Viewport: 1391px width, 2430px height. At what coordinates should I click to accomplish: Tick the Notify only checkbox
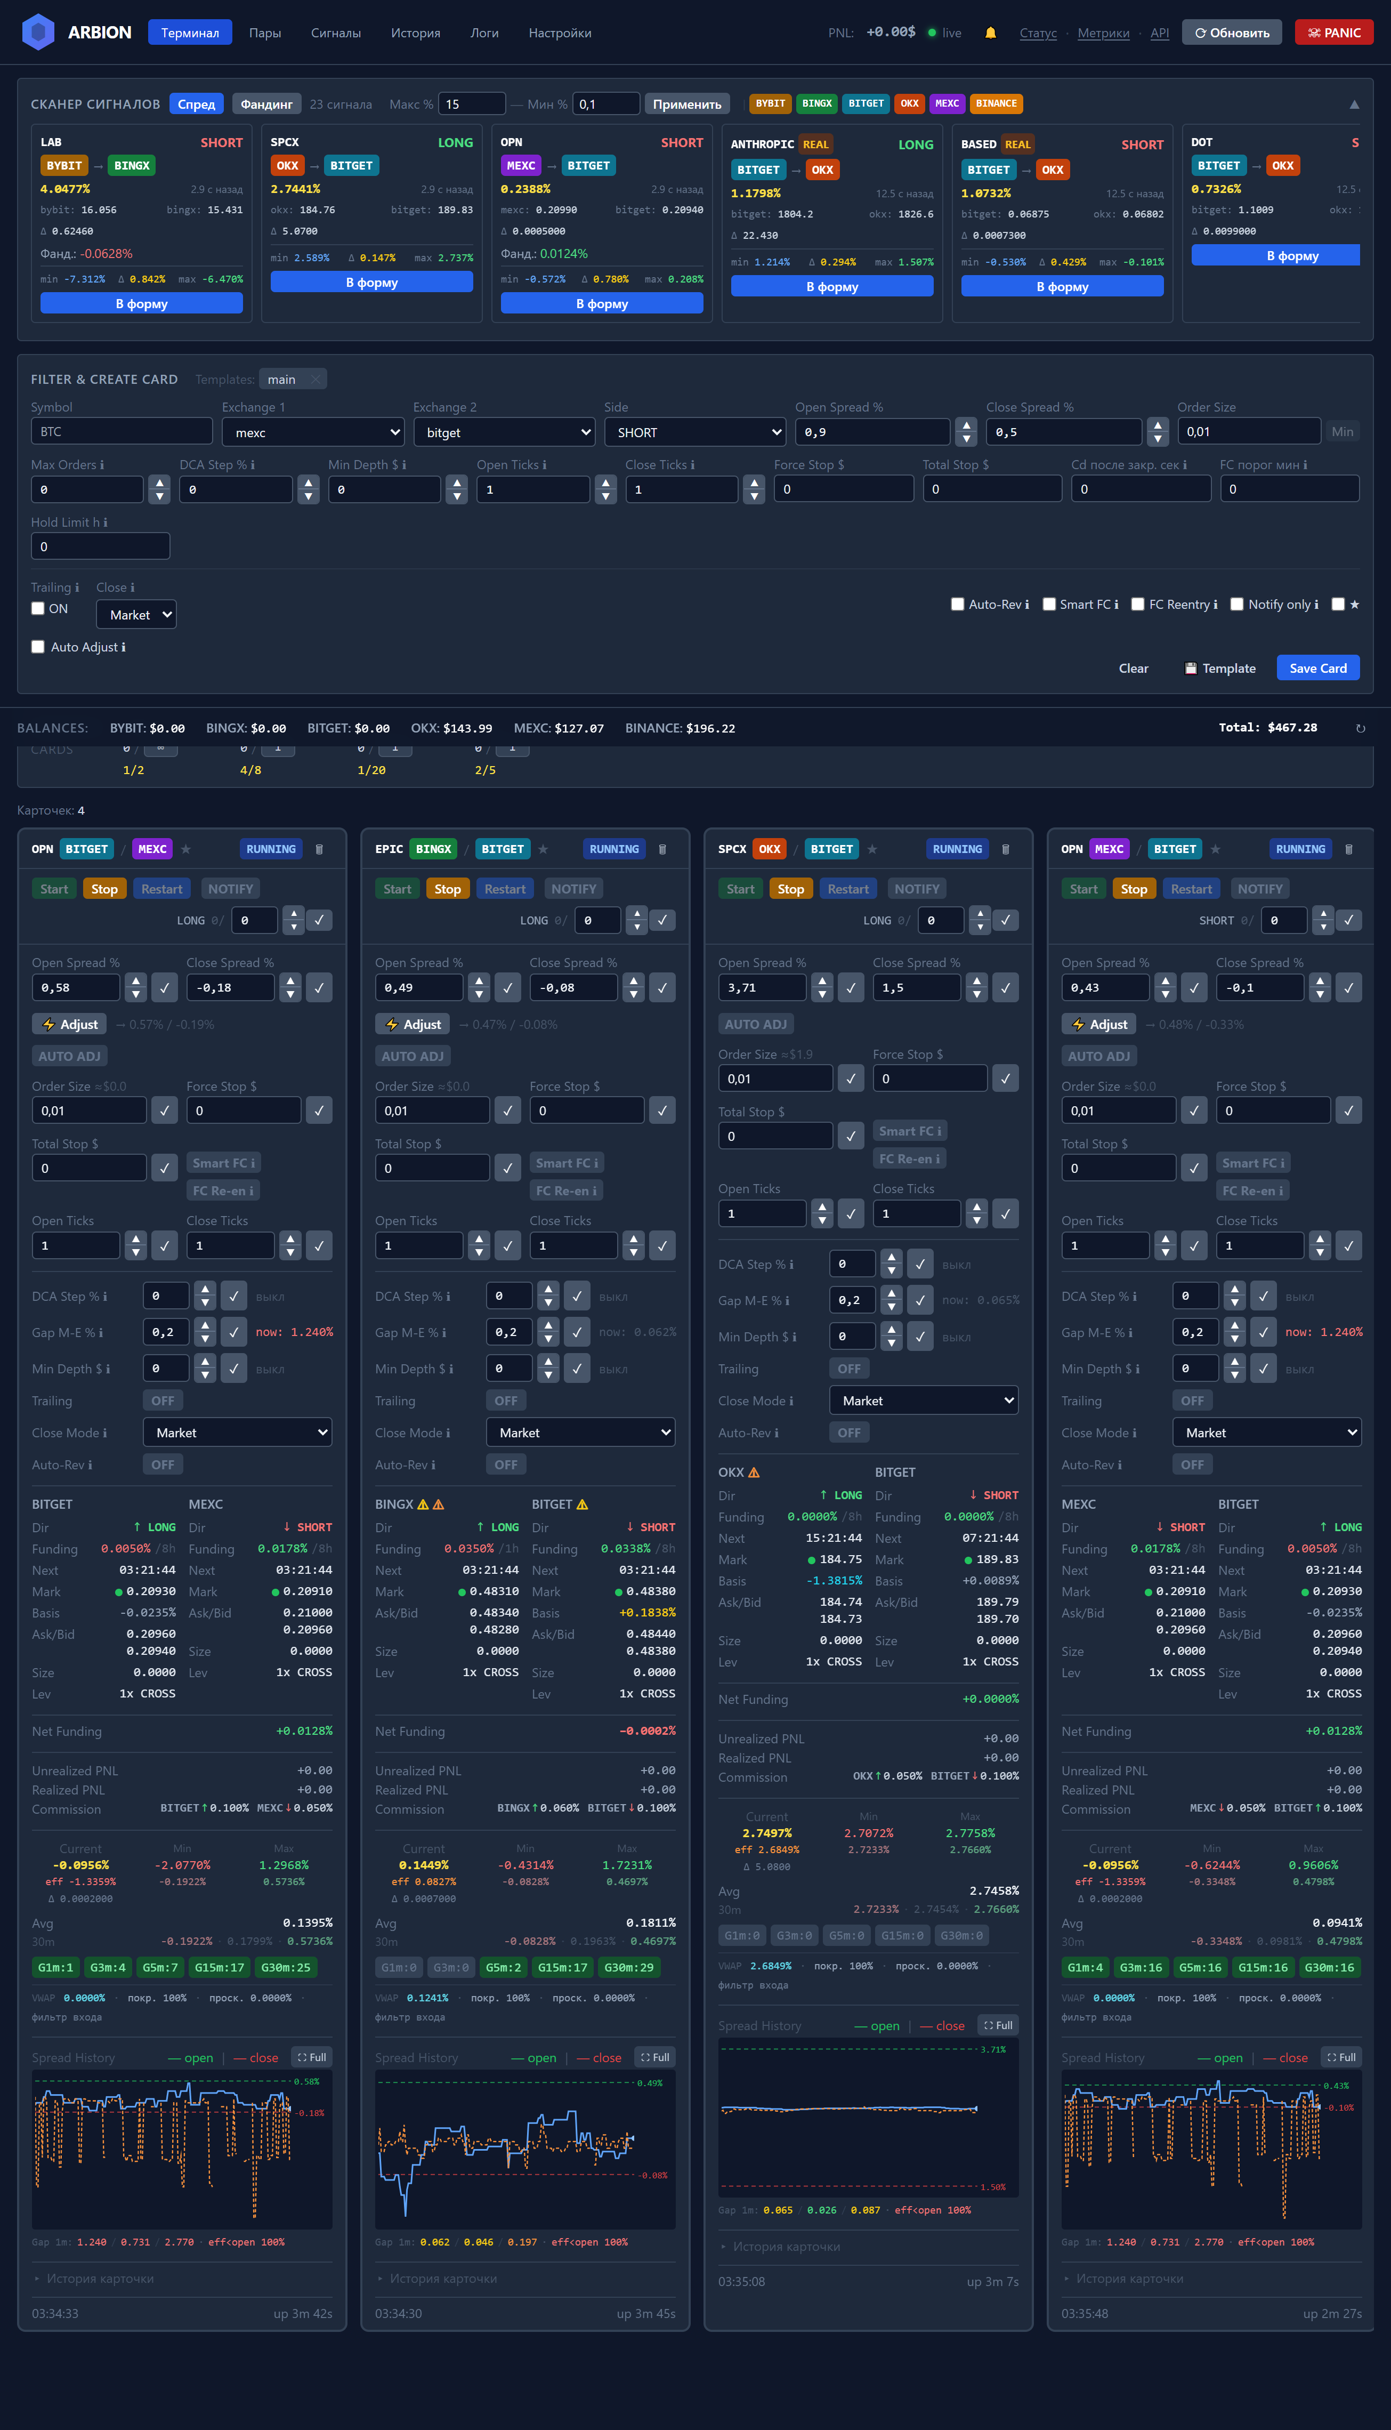coord(1236,604)
